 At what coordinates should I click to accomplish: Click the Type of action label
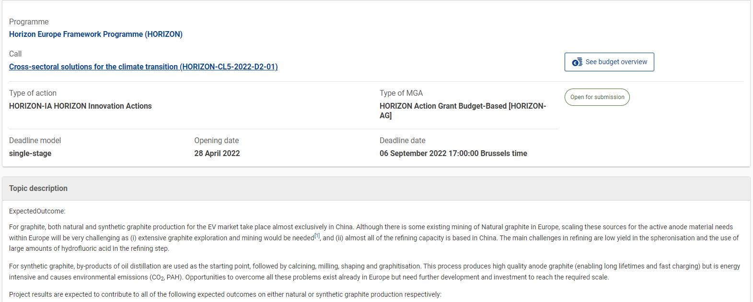click(33, 93)
